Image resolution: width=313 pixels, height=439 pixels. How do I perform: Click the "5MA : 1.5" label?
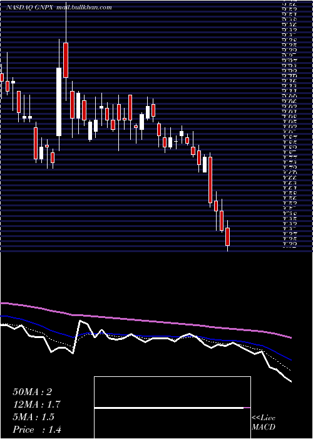[34, 417]
